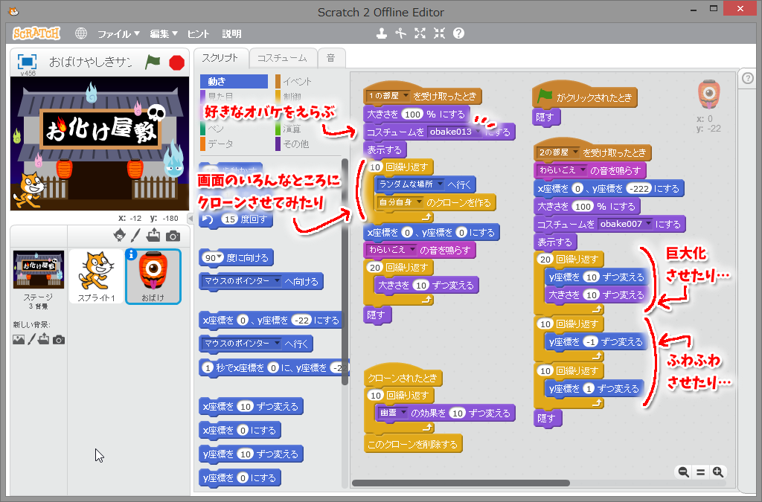The image size is (762, 502).
Task: Open info for おばけ sprite
Action: (131, 254)
